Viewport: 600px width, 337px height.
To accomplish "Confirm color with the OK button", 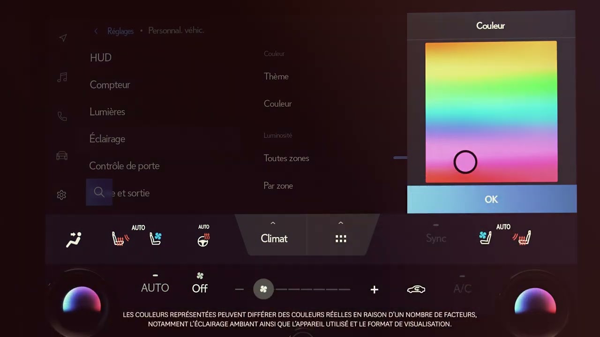I will (x=491, y=199).
